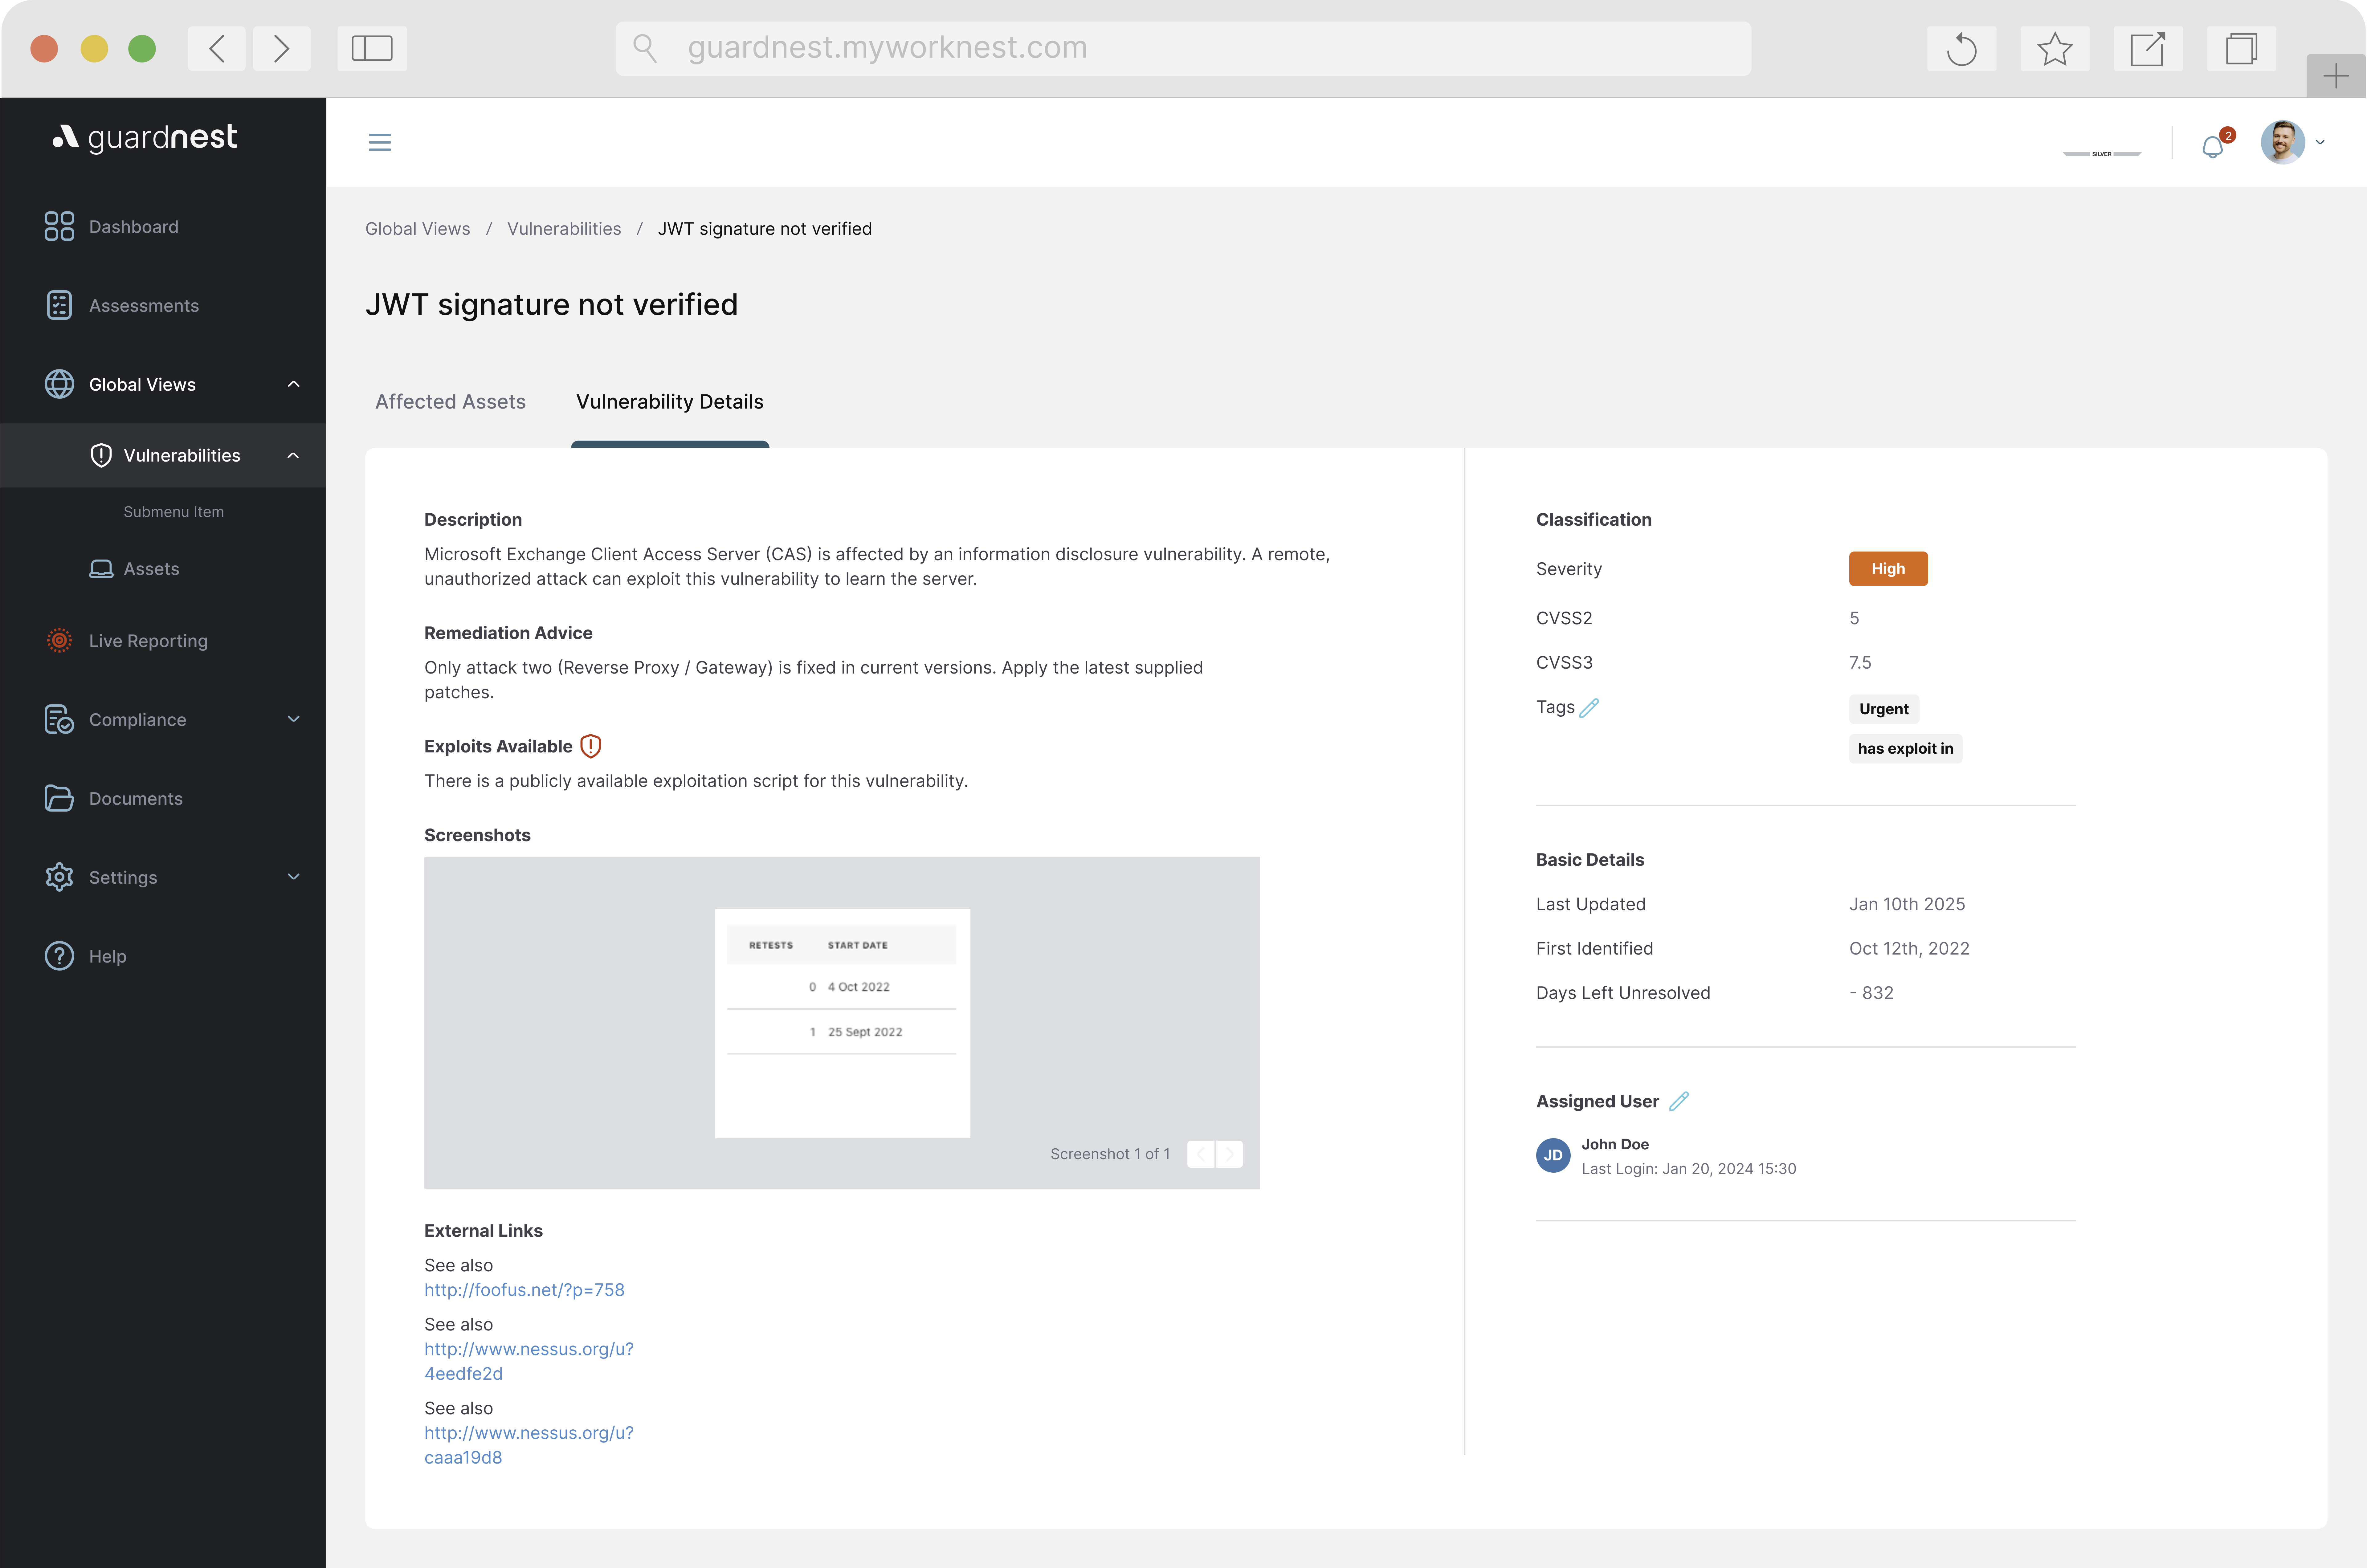Go to previous screenshot arrow
Screen dimensions: 2367x1568
(1201, 1154)
